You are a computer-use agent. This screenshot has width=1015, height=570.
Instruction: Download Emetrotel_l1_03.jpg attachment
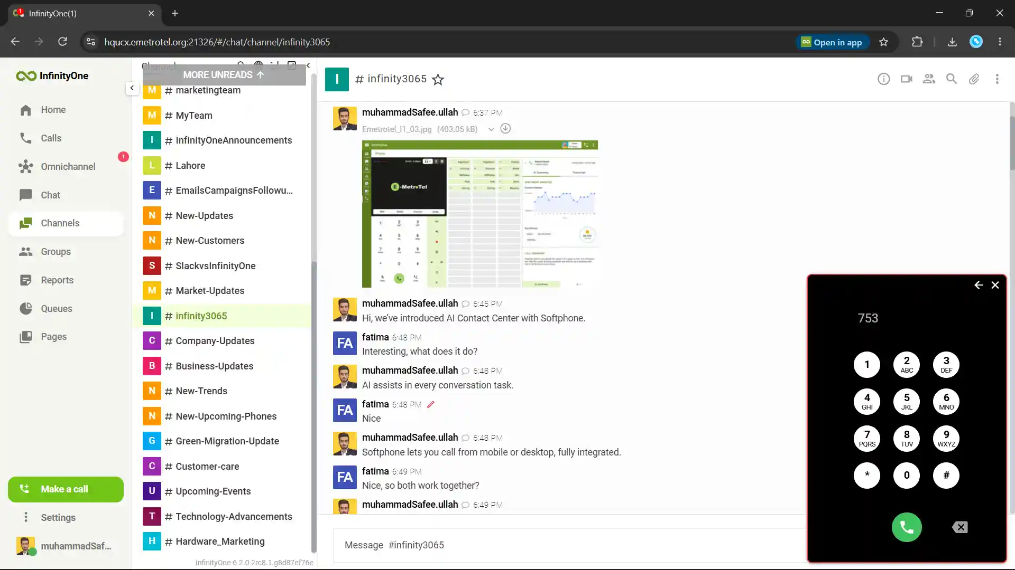505,129
